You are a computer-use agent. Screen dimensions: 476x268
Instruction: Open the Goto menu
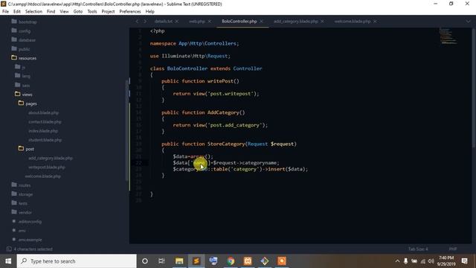(x=77, y=12)
